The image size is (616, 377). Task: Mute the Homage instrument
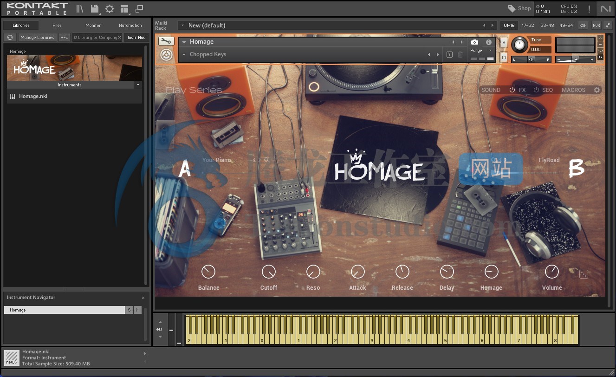point(504,57)
